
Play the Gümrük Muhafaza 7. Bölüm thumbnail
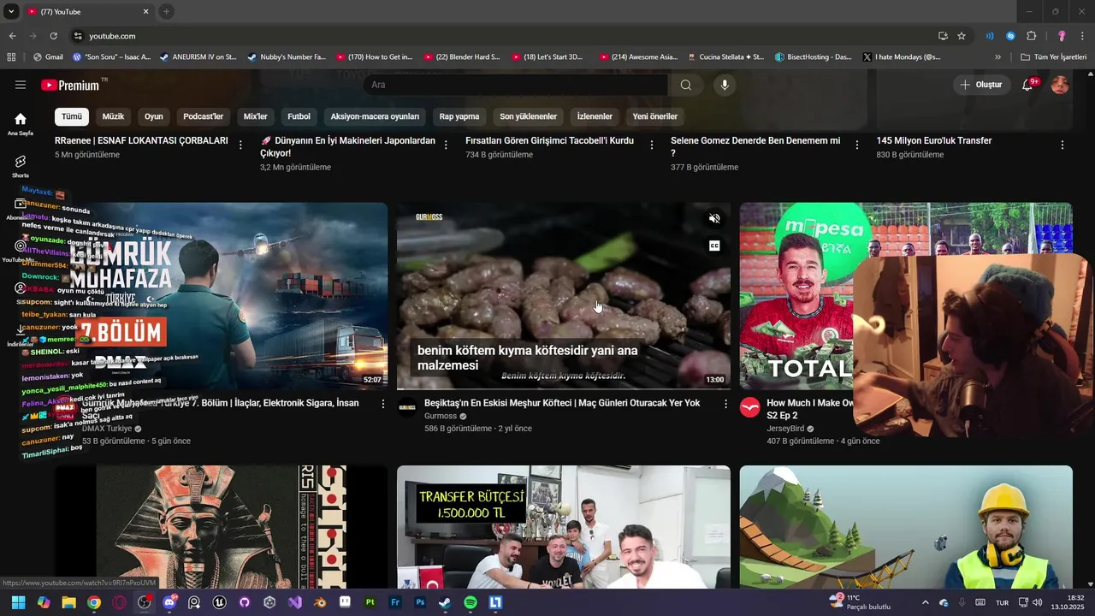[x=222, y=296]
